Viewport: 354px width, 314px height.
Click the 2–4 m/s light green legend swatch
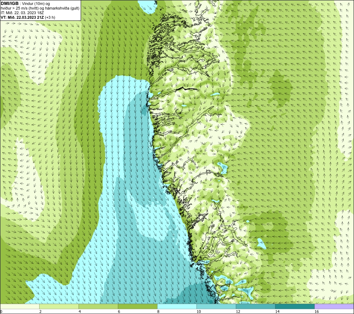[x=59, y=306]
